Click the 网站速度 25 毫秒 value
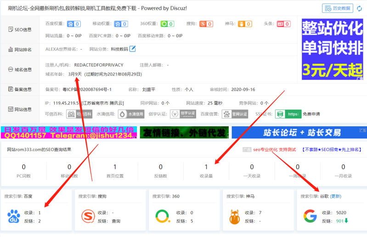This screenshot has width=367, height=237. click(x=215, y=103)
